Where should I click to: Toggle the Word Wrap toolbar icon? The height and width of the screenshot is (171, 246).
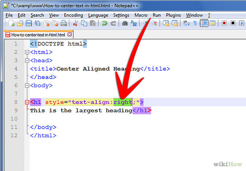click(186, 24)
